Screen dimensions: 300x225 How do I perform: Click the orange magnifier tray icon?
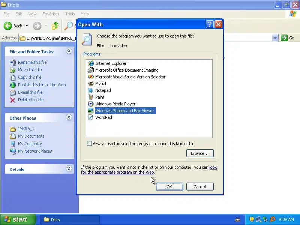click(x=272, y=219)
